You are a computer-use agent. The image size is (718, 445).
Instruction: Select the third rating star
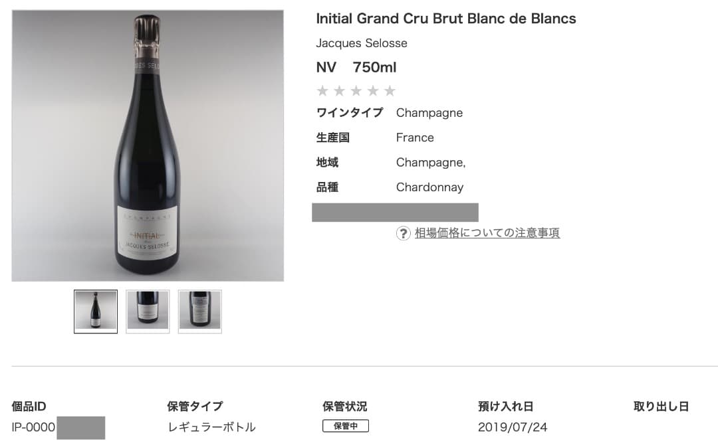(356, 91)
